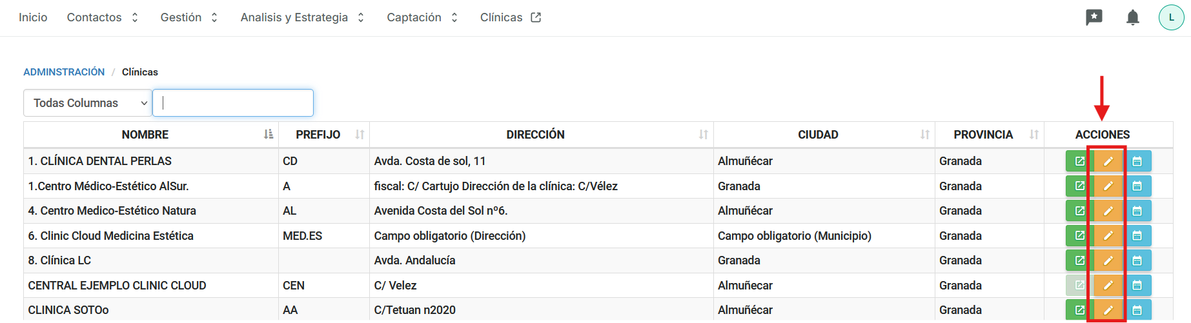Open the Analisis y Estrategia menu
This screenshot has width=1191, height=323.
[x=302, y=17]
